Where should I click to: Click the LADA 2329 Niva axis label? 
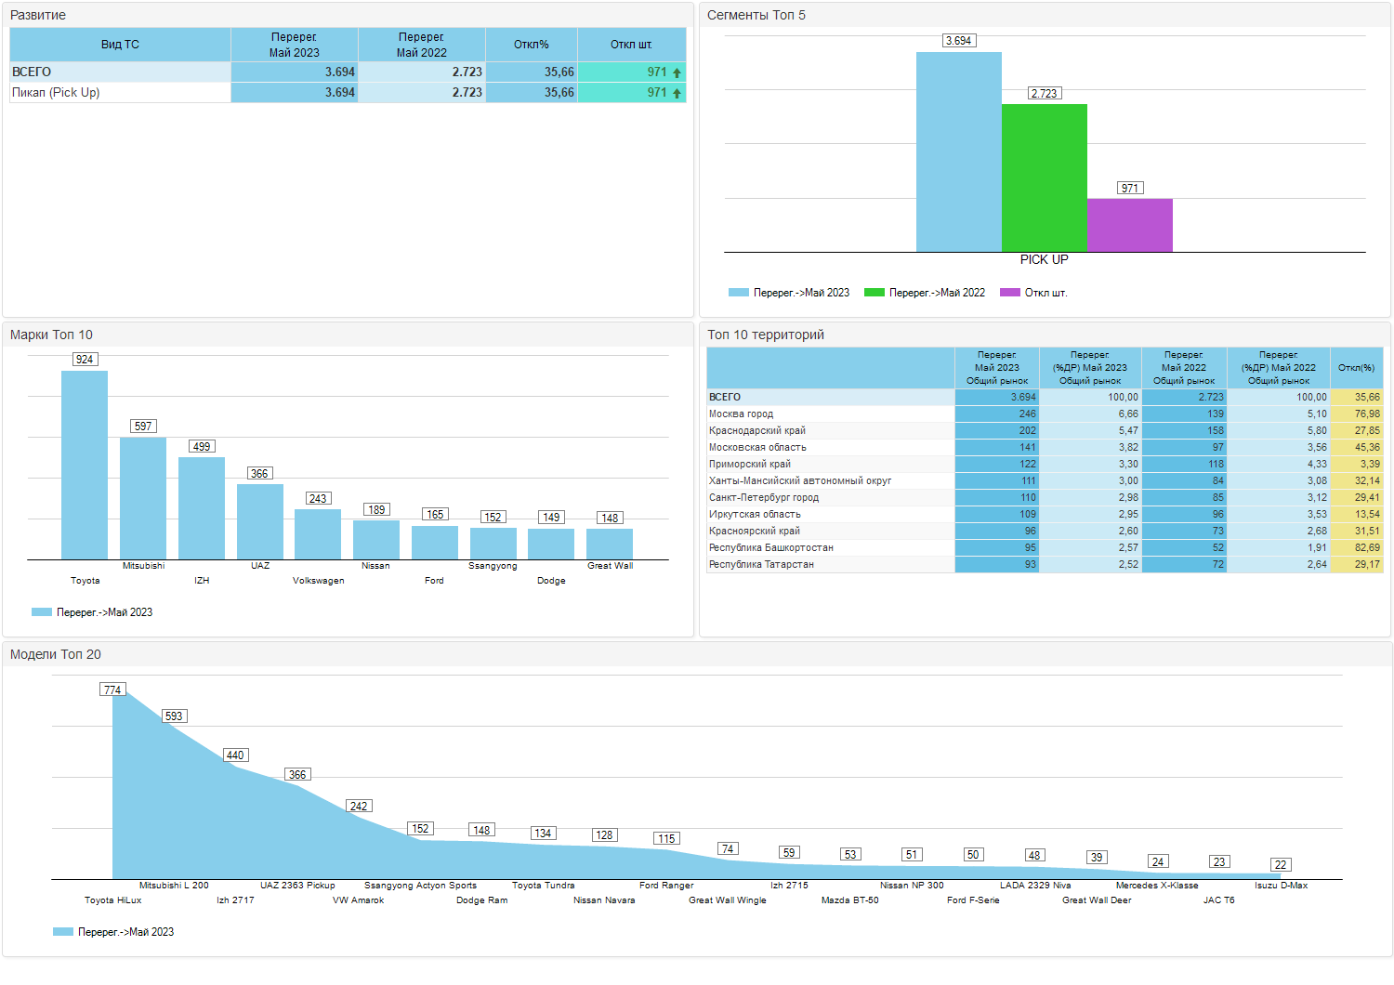pos(1035,886)
